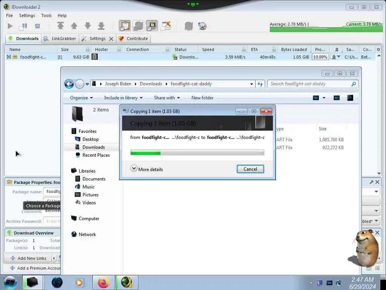The height and width of the screenshot is (290, 386).
Task: Open the File menu
Action: click(x=9, y=15)
